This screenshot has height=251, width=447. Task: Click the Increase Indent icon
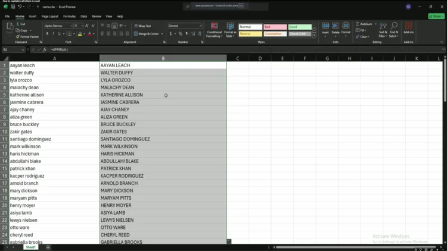click(x=127, y=34)
